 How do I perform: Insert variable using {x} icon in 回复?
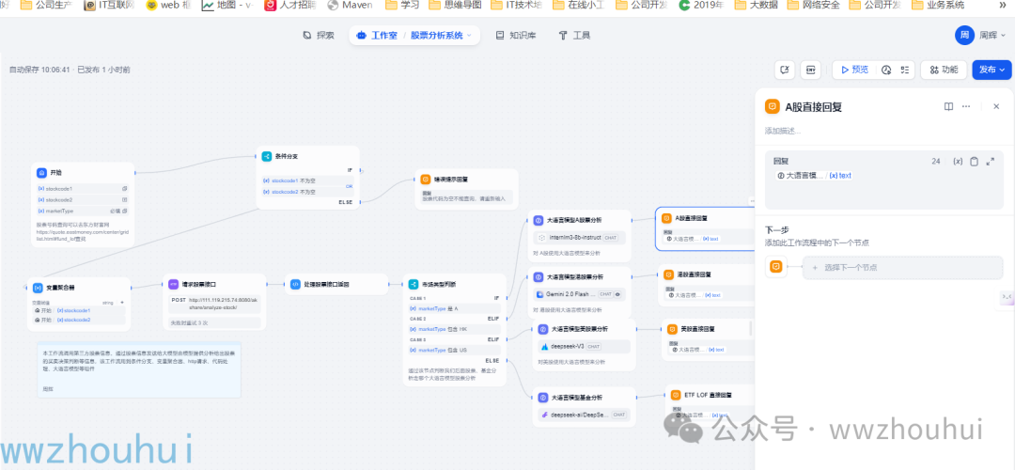(958, 162)
